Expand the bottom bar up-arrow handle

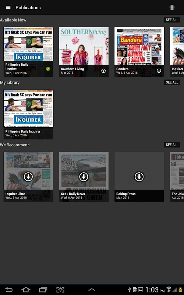92,290
